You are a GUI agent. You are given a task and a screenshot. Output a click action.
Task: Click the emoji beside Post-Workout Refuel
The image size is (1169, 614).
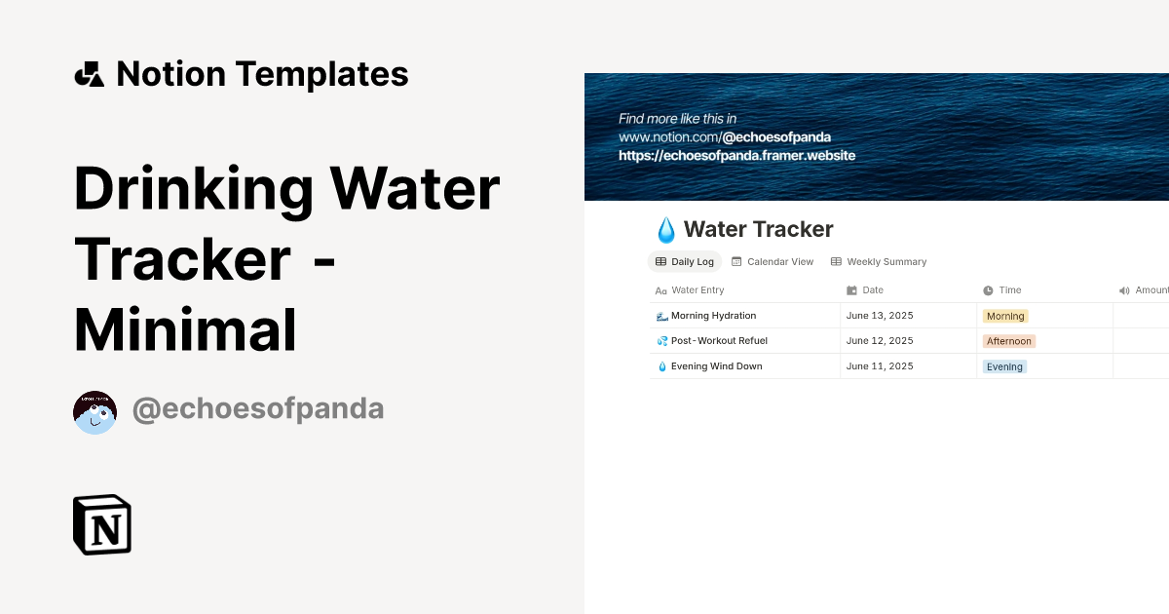click(661, 340)
